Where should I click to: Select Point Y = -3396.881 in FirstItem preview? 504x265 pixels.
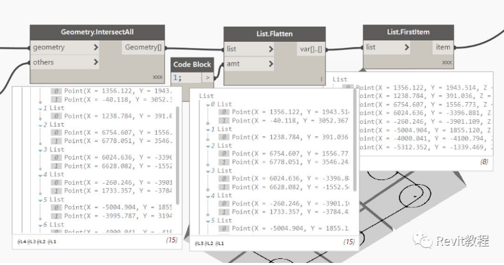click(426, 113)
